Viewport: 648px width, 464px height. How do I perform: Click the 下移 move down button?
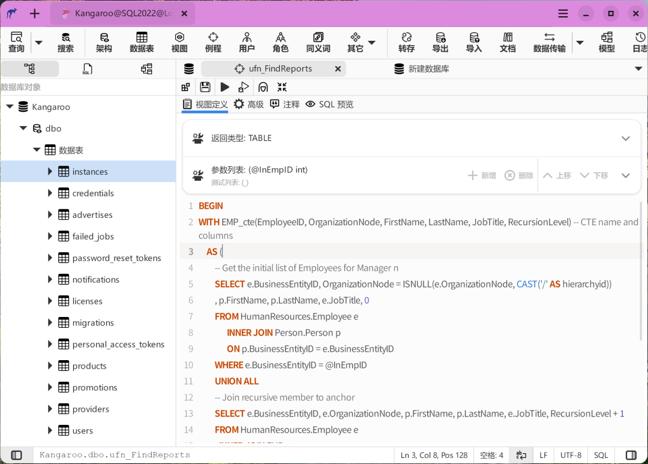(x=594, y=175)
